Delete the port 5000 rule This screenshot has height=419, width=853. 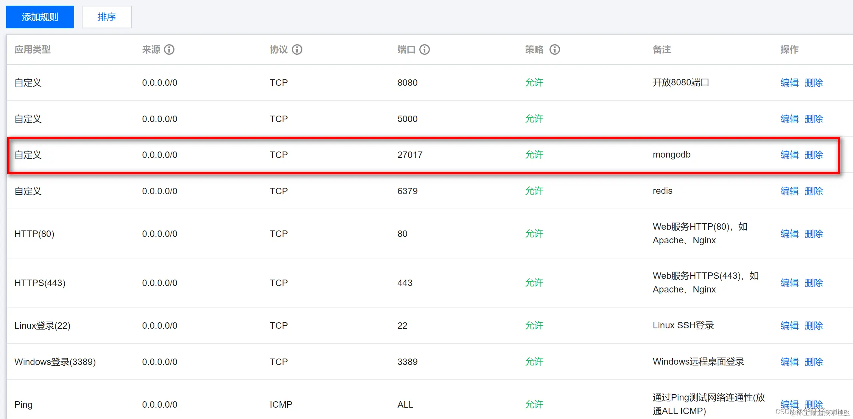813,119
